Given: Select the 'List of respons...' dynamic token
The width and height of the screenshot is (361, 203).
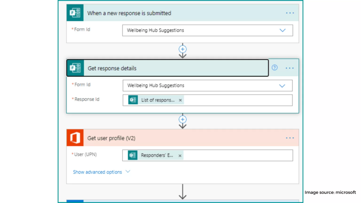Looking at the screenshot, I should [156, 100].
